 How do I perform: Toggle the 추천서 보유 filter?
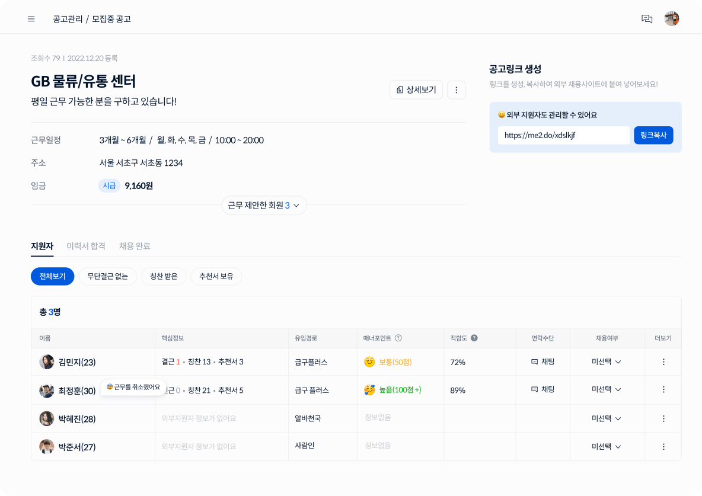[x=216, y=276]
